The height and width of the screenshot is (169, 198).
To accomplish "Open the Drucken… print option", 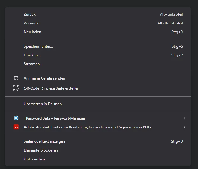I will [32, 55].
